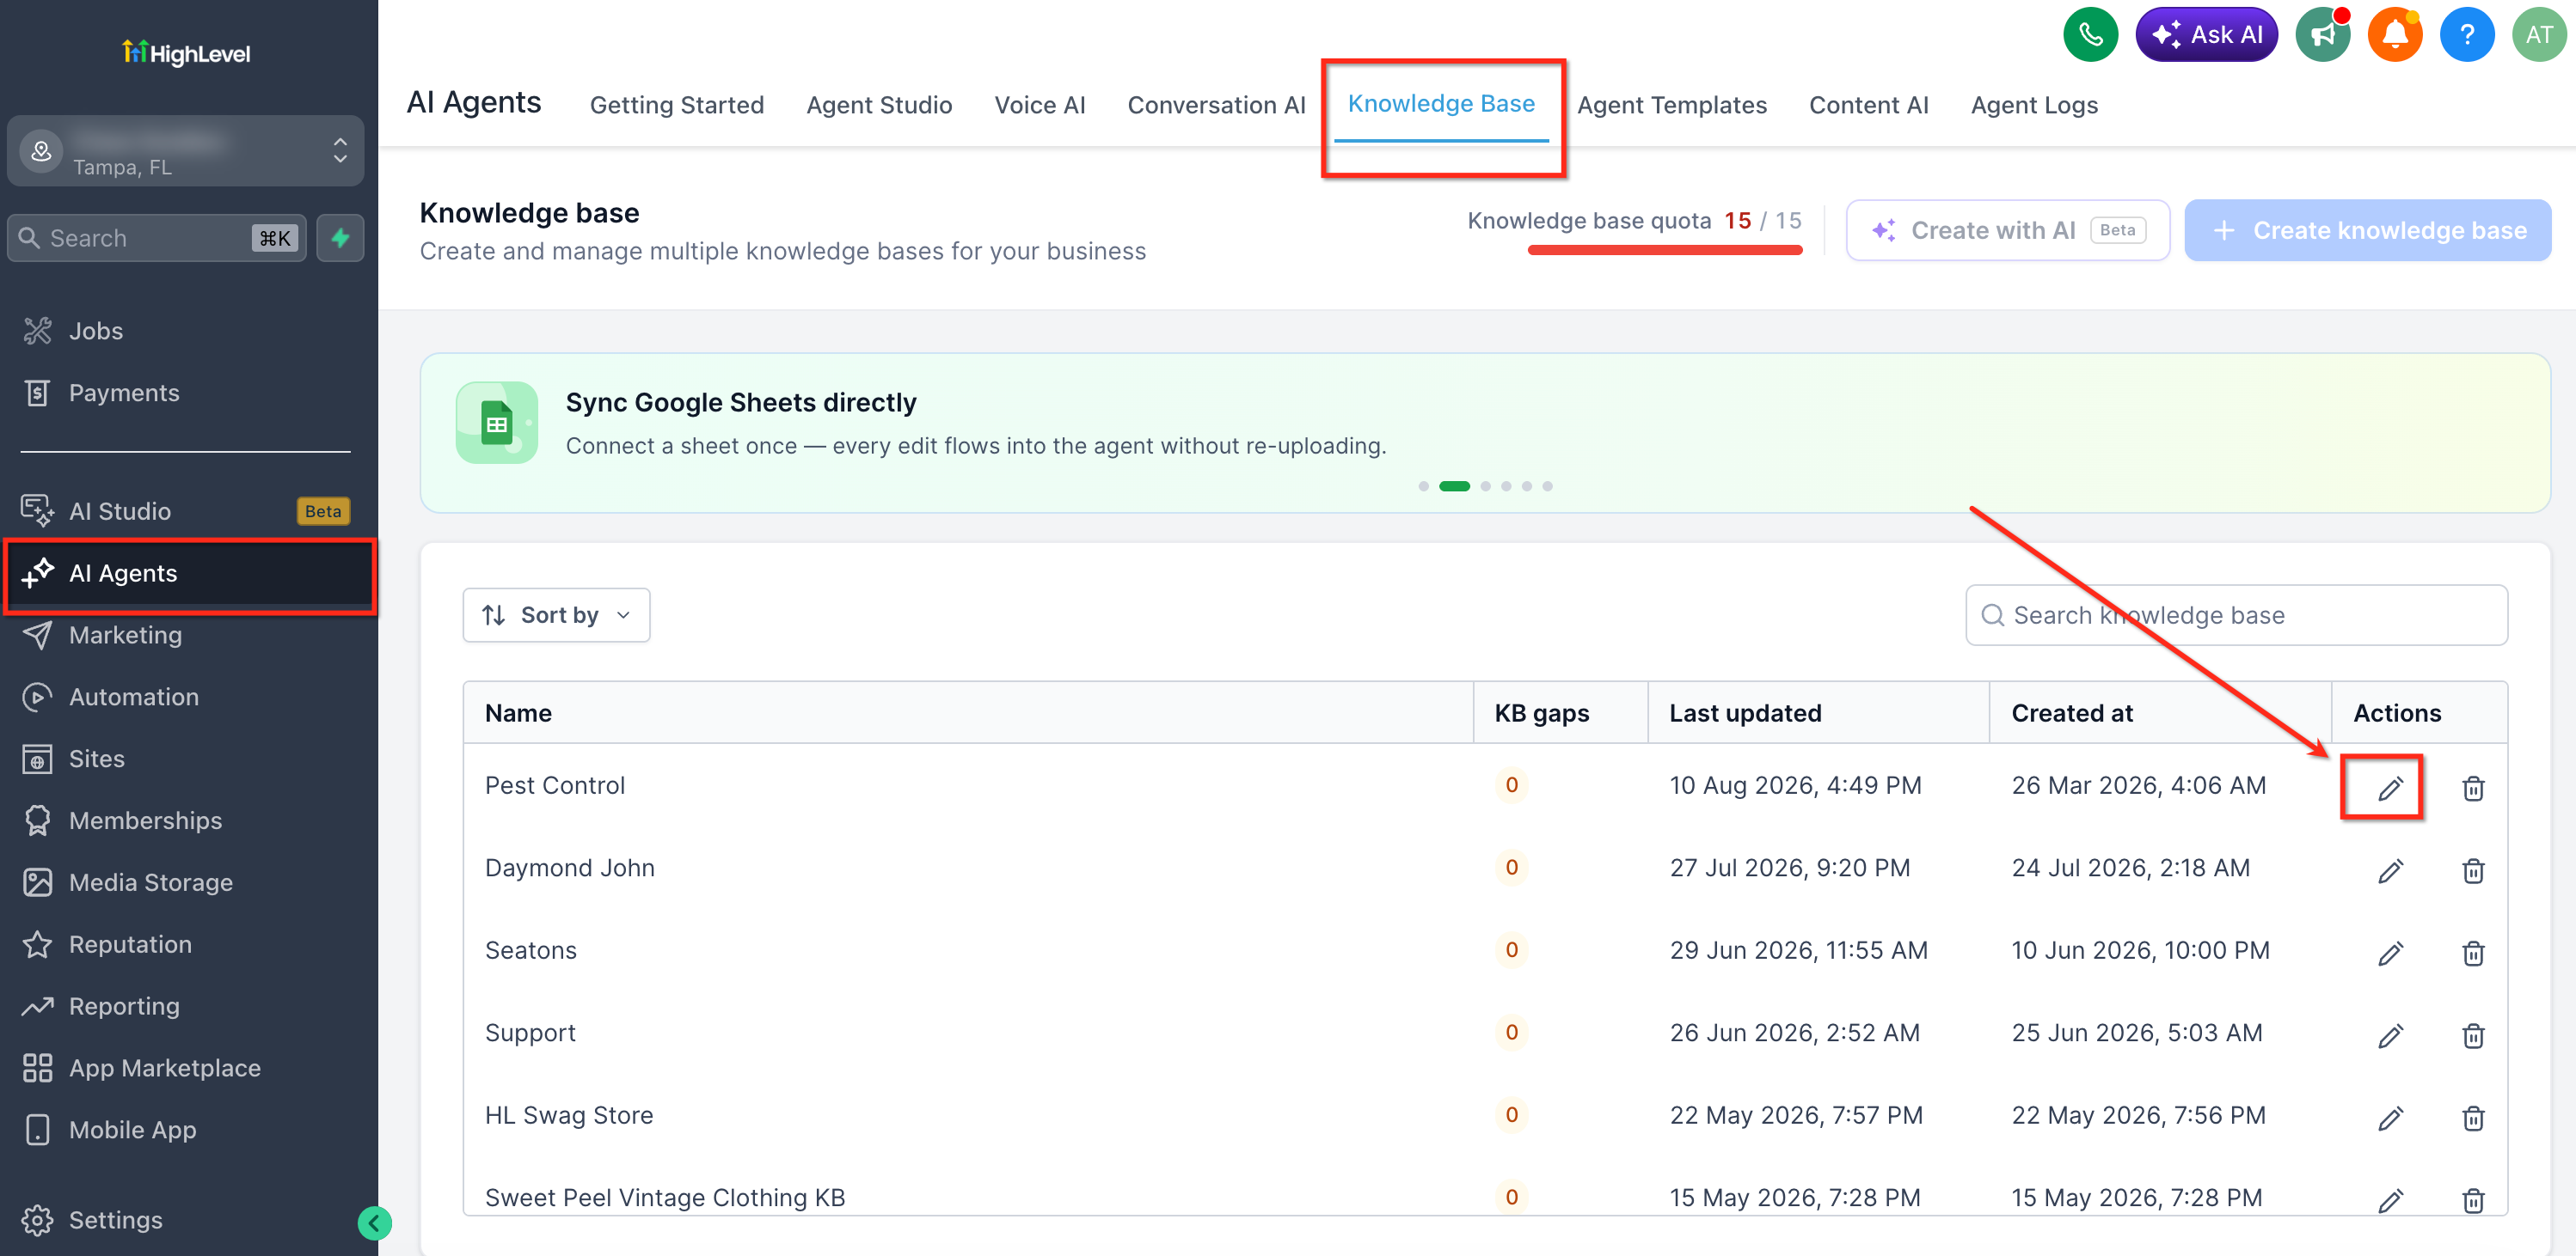Screen dimensions: 2576x1256
Task: Collapse the sidebar with green arrow
Action: click(x=374, y=1222)
